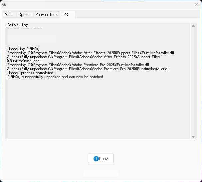
Task: Click the After Effects 'Processing:' log line
Action: click(91, 53)
